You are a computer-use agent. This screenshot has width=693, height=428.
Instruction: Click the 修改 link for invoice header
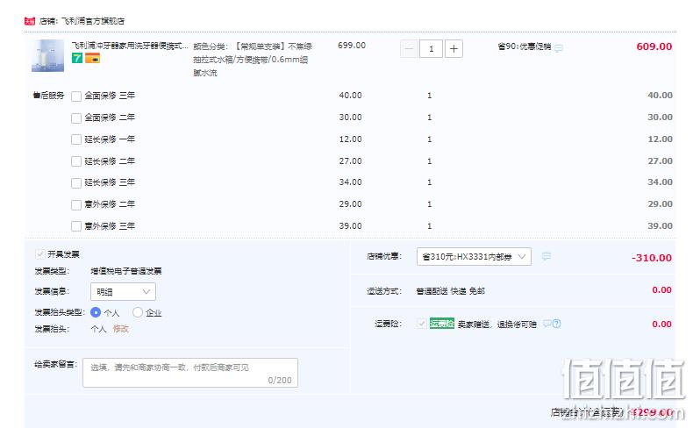(121, 329)
